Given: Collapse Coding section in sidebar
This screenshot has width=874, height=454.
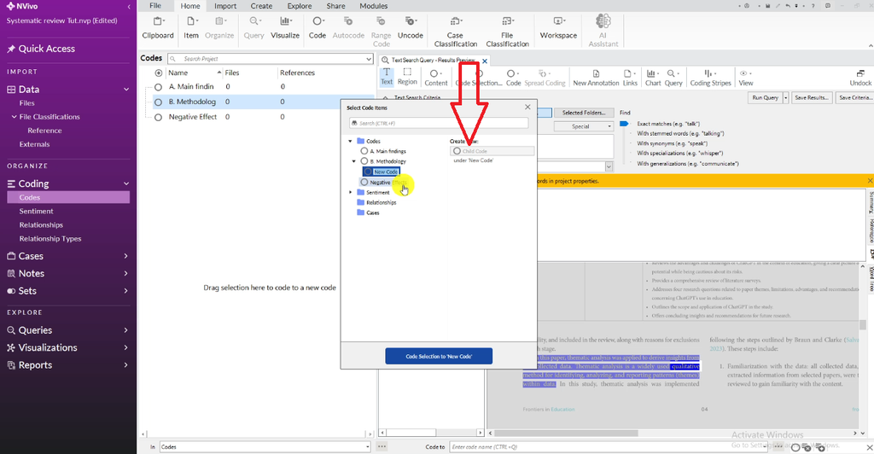Looking at the screenshot, I should click(x=126, y=183).
